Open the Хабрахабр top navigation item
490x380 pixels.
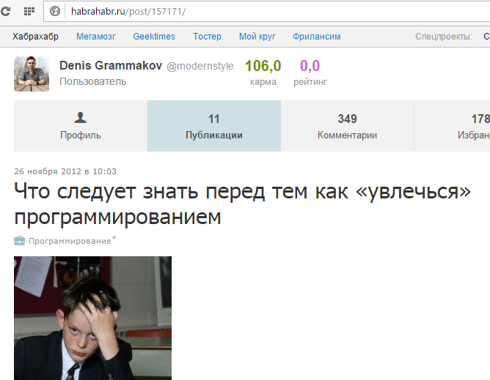(35, 37)
